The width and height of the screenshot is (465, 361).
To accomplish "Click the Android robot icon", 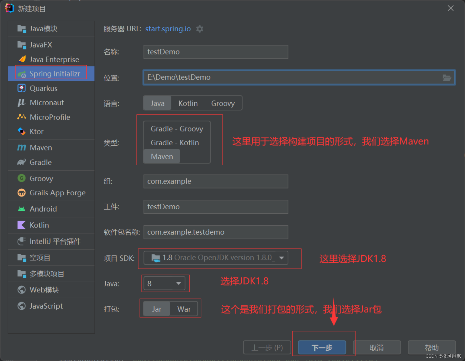I will [22, 209].
